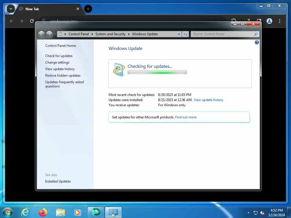Expand the address bar history dropdown
Image resolution: width=291 pixels, height=218 pixels.
coord(179,34)
